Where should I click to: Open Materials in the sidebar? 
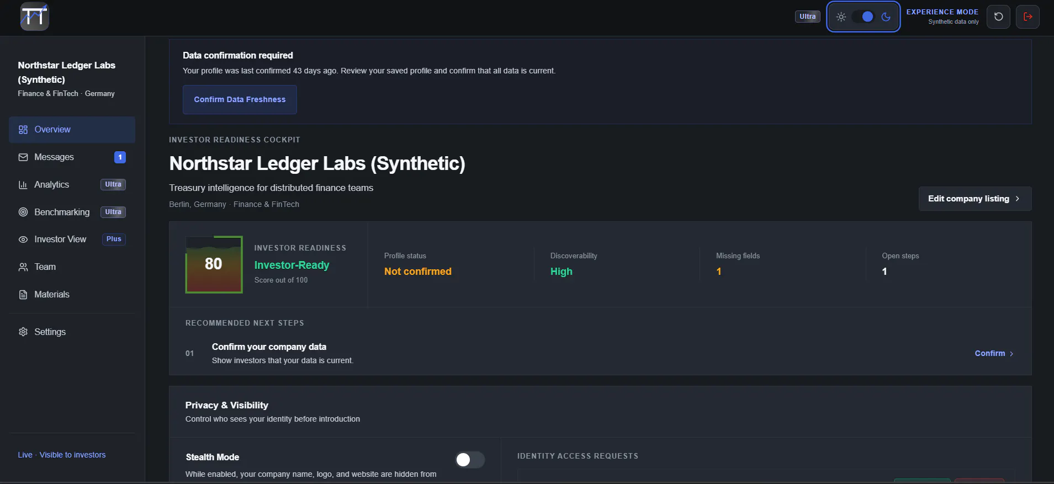pos(72,294)
